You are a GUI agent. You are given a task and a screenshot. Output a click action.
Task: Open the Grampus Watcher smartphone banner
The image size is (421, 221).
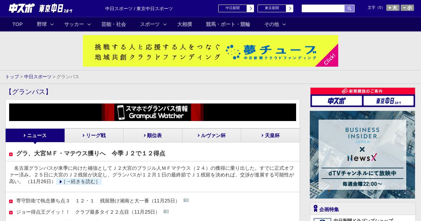click(x=153, y=112)
